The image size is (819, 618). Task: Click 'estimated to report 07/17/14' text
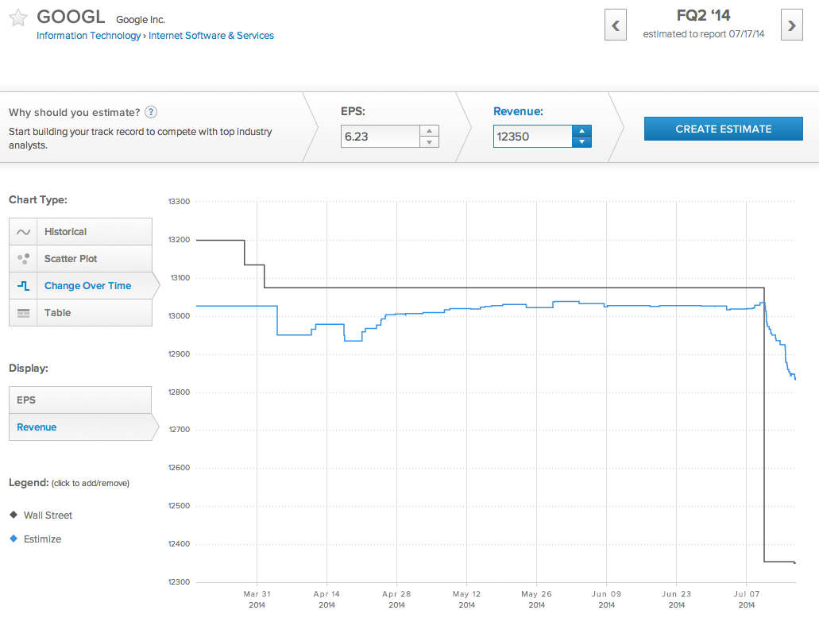click(704, 34)
